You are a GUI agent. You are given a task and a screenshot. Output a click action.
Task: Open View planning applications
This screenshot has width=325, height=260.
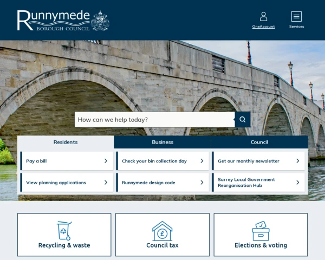point(67,183)
